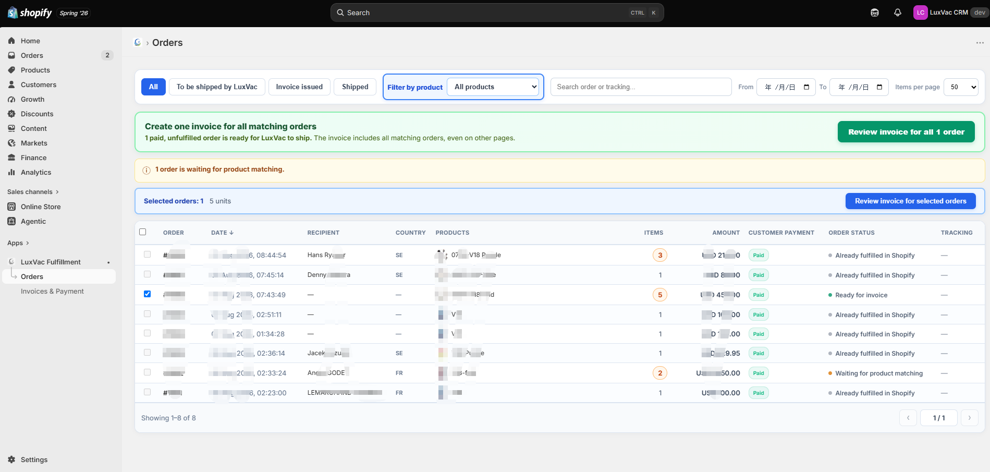Click the Products tag icon
This screenshot has width=990, height=472.
tap(11, 70)
